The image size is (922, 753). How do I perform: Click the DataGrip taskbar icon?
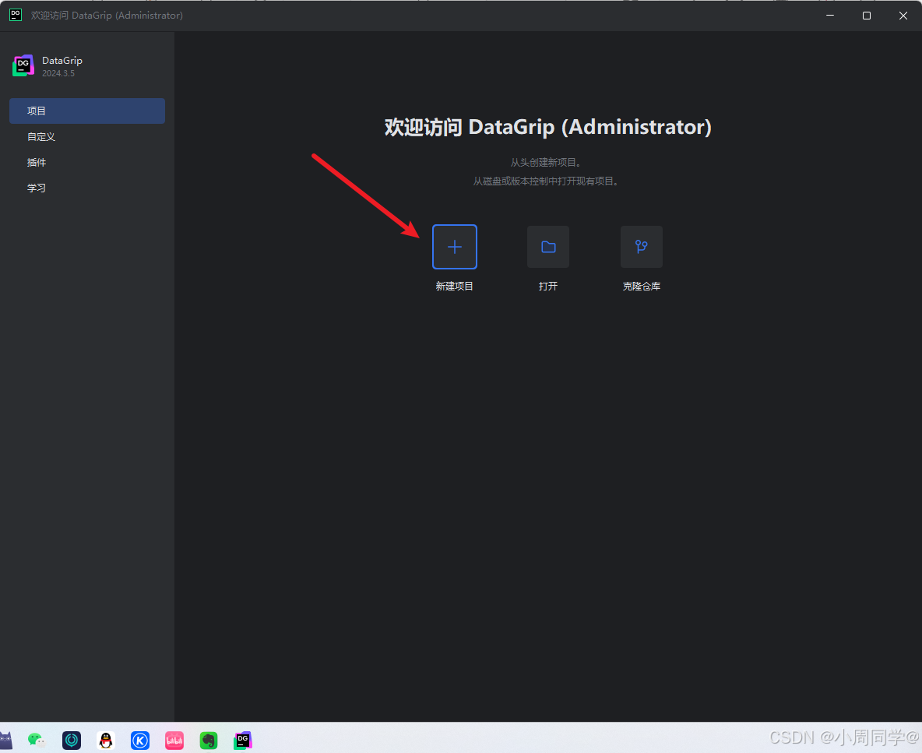point(243,740)
